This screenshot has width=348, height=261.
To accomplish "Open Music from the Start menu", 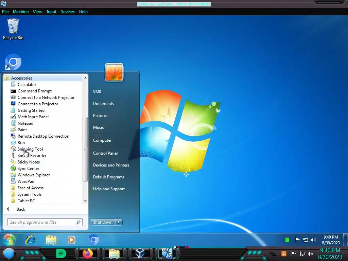I will pyautogui.click(x=98, y=127).
